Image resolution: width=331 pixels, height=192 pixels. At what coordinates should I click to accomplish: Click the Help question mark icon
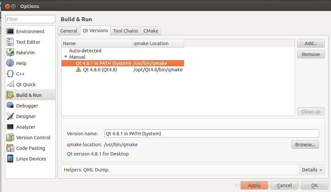10,63
